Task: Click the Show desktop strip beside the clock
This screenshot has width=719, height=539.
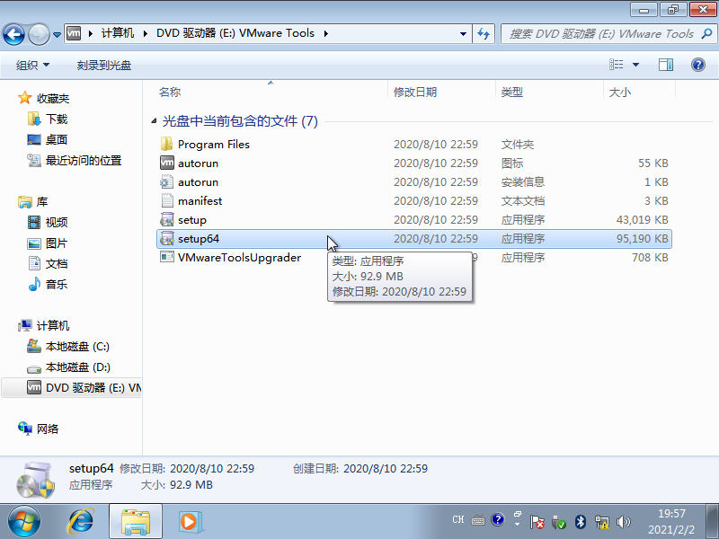Action: [x=713, y=522]
